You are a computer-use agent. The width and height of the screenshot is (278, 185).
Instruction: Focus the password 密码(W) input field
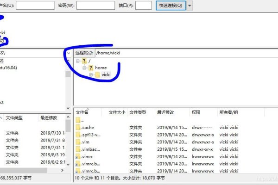95,5
